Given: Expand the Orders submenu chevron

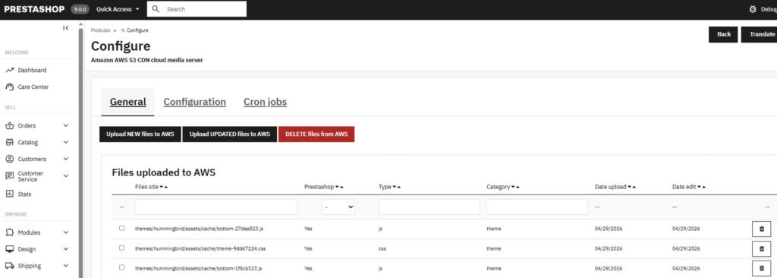Looking at the screenshot, I should click(66, 125).
